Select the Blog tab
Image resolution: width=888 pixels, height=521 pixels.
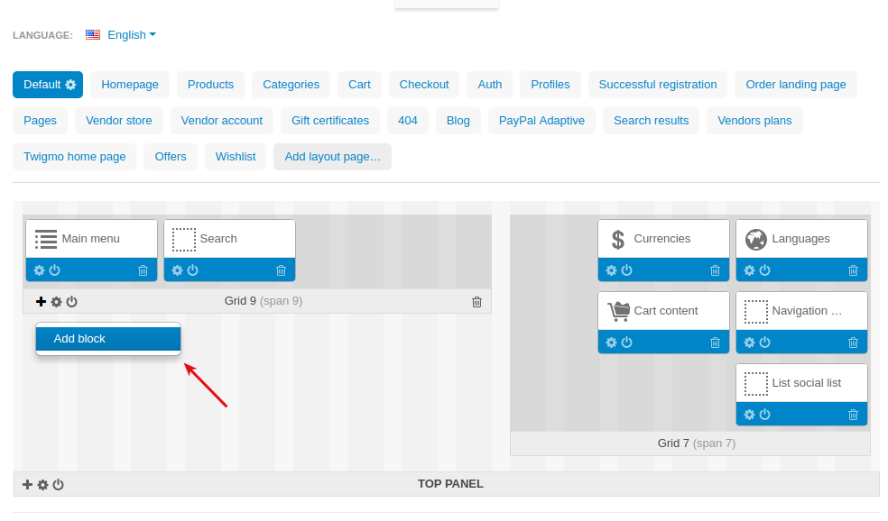tap(458, 121)
